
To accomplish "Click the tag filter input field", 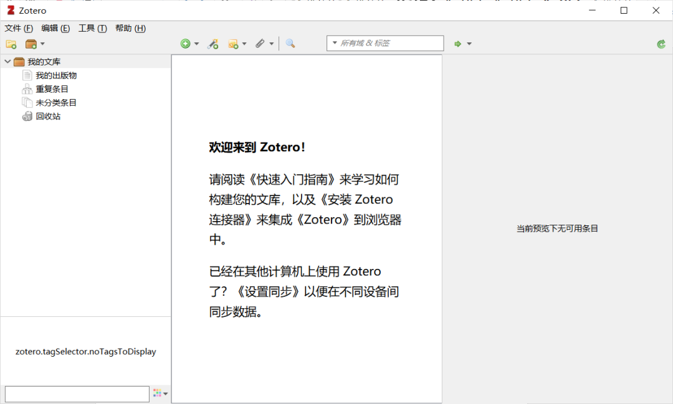I will tap(77, 393).
